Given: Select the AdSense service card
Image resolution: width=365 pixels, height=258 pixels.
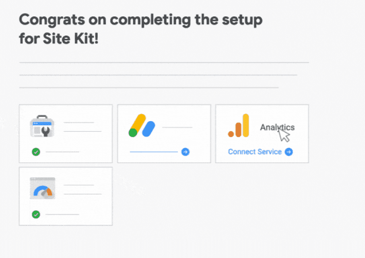Looking at the screenshot, I should click(164, 134).
